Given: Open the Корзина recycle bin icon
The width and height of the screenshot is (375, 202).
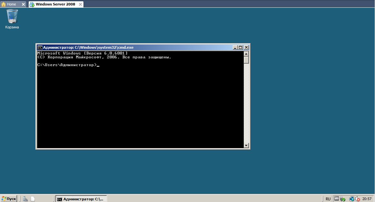Looking at the screenshot, I should pyautogui.click(x=12, y=19).
